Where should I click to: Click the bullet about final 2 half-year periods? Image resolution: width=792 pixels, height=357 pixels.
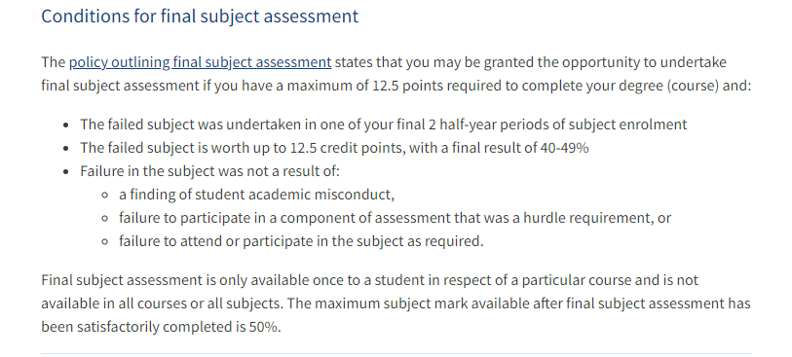[384, 125]
